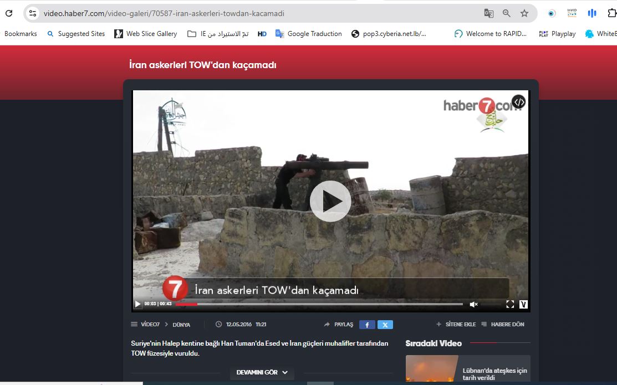Click the translate page icon

[488, 13]
